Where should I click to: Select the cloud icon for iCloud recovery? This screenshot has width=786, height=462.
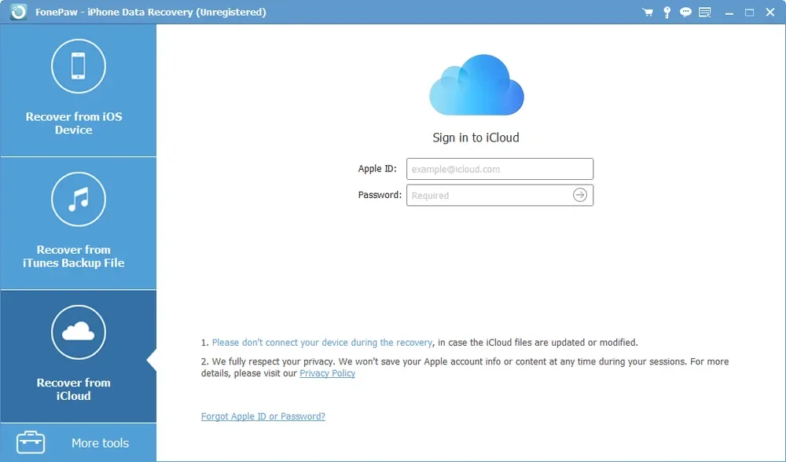(78, 332)
